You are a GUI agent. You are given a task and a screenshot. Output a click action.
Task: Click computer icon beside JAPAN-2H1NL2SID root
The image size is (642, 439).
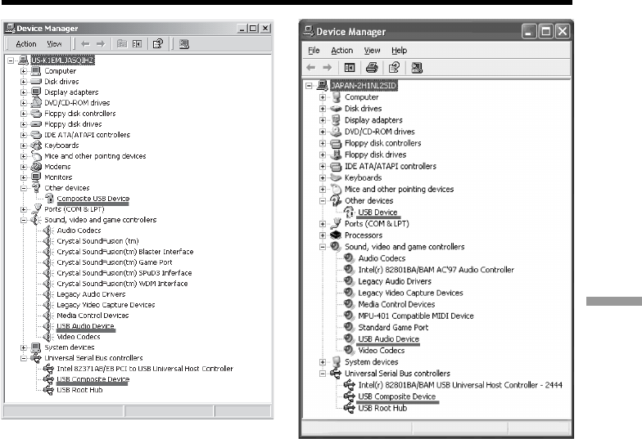tap(323, 85)
